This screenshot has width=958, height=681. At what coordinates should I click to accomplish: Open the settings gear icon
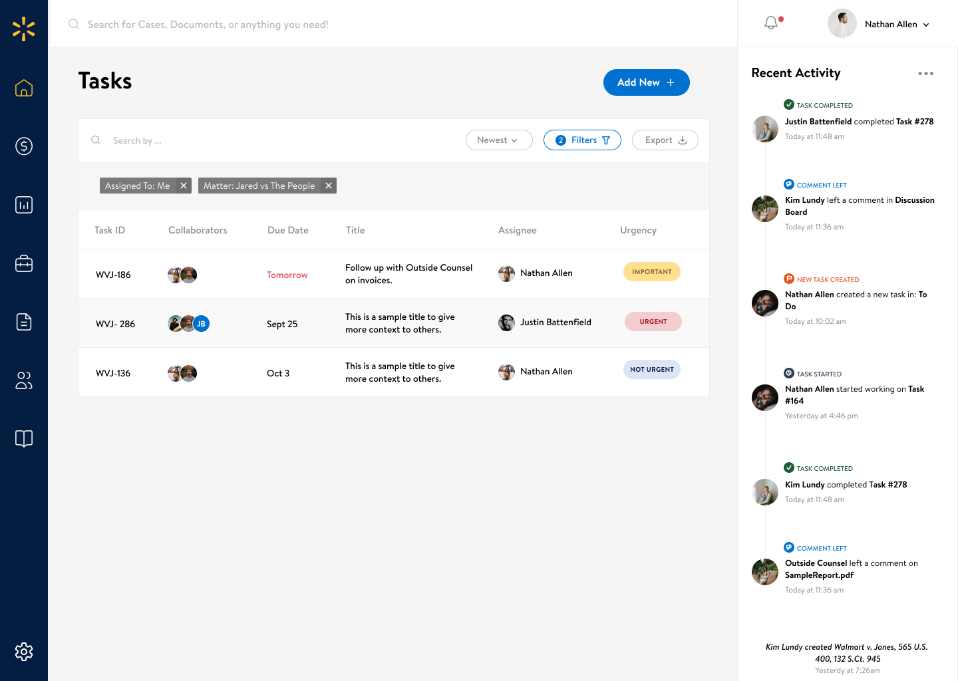tap(24, 652)
